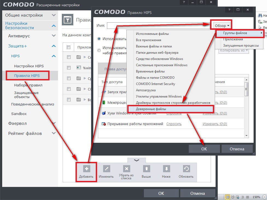267x200 pixels.
Task: Click the Обновить refresh icon
Action: point(186,169)
